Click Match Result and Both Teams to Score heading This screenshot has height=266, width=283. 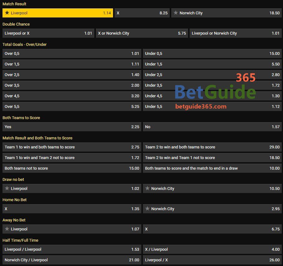click(x=37, y=138)
